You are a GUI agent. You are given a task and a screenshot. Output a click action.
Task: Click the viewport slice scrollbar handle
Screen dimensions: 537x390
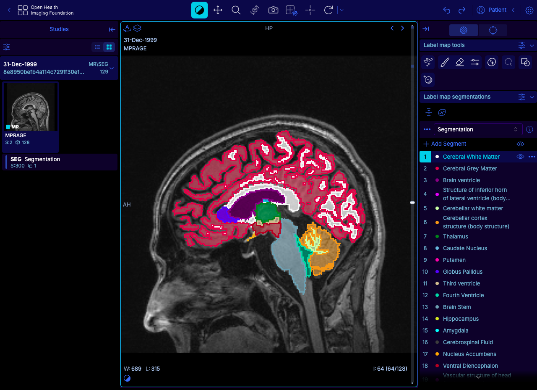[x=412, y=203]
